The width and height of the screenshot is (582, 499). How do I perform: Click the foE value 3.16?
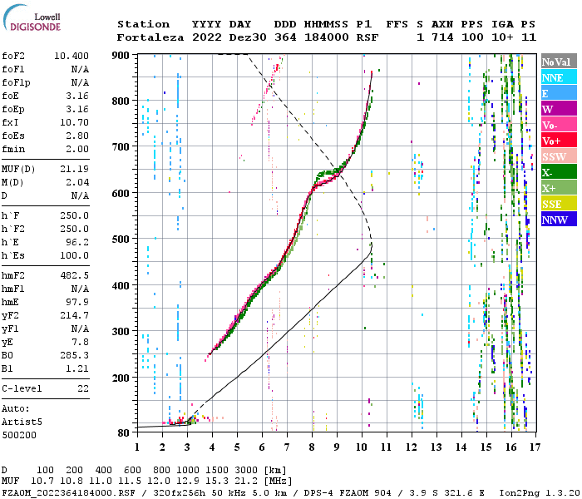77,96
